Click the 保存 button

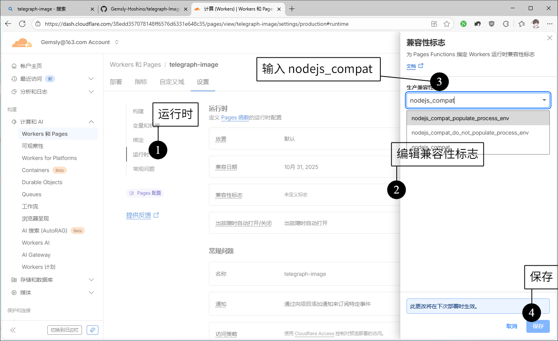tap(538, 326)
